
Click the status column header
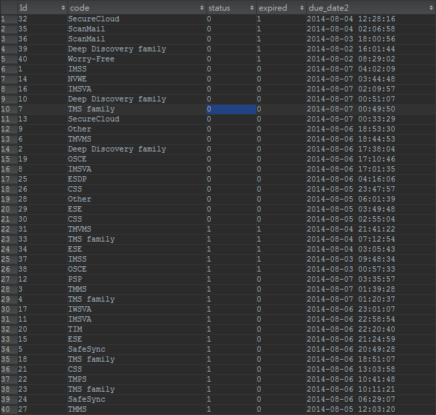tap(231, 7)
